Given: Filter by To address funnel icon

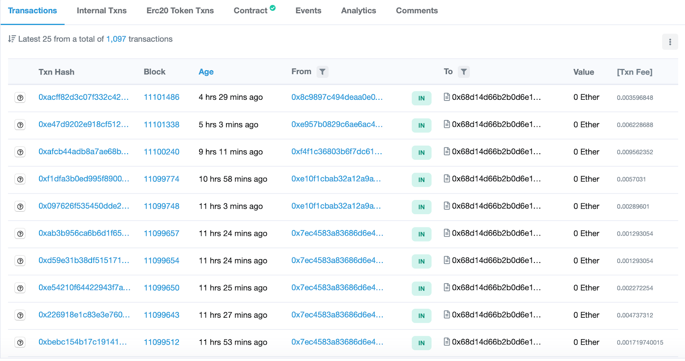Looking at the screenshot, I should [x=464, y=72].
